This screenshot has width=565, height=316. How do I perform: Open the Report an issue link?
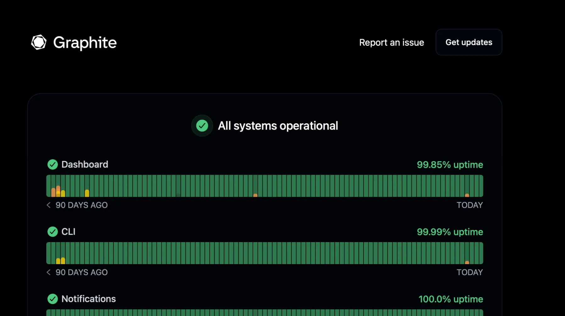pos(391,42)
